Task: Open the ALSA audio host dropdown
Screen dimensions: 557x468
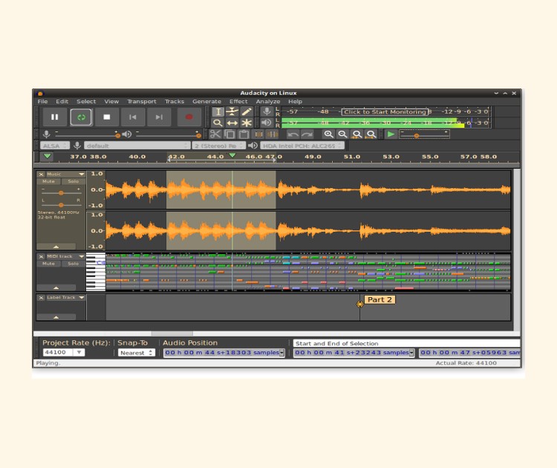Action: [55, 146]
